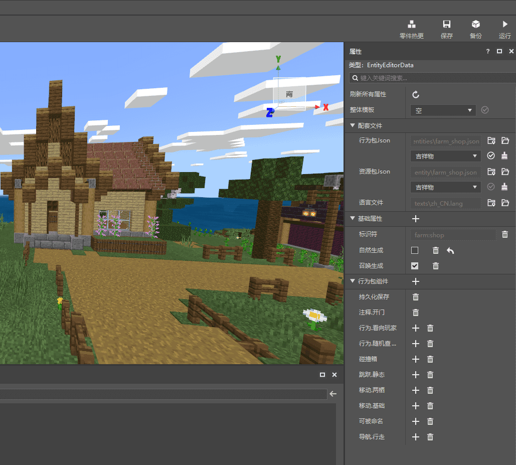Viewport: 516px width, 465px height.
Task: Expand 行为.随机查... with its plus icon
Action: point(416,344)
